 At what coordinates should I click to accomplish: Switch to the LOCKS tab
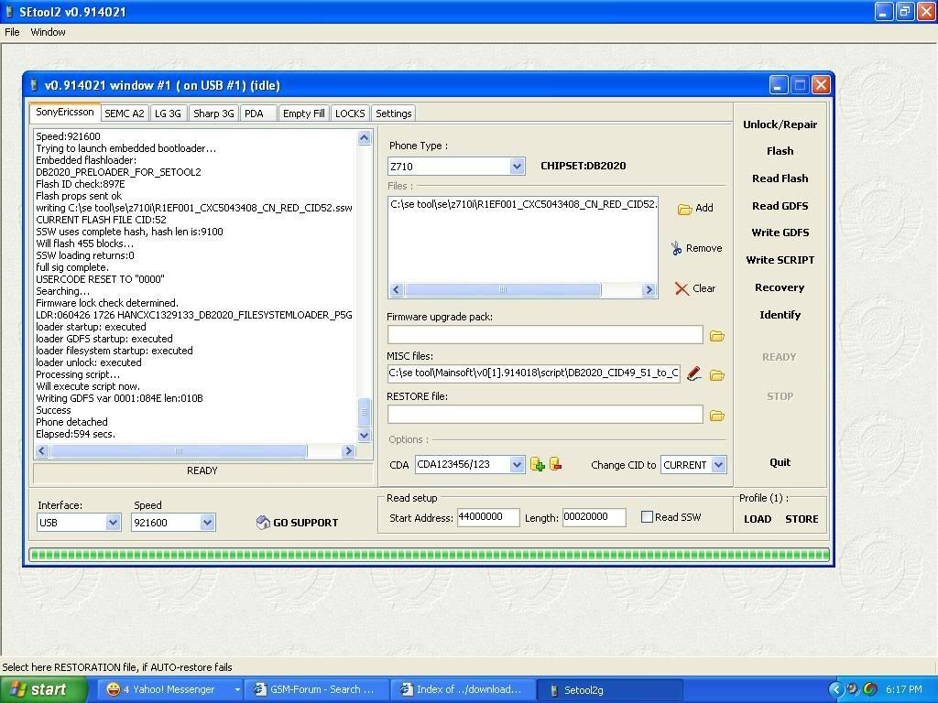(350, 114)
